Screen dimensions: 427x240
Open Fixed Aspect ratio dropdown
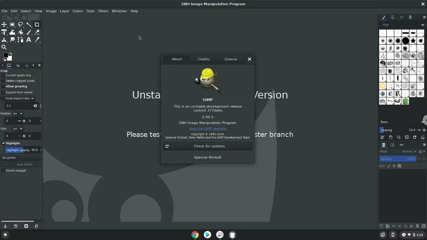[20, 98]
